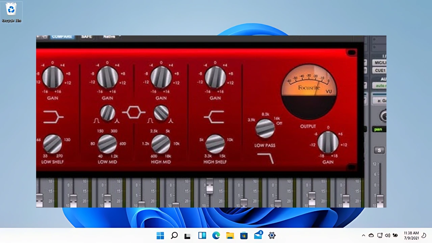
Task: Open the clock showing 7/9/2021
Action: pos(411,236)
